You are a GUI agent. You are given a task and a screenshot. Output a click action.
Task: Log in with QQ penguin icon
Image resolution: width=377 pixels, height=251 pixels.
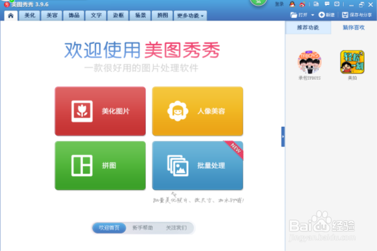292,4
